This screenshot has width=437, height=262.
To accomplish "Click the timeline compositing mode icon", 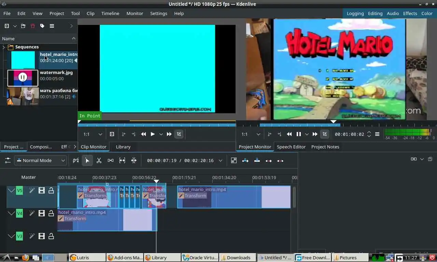I will [x=234, y=160].
